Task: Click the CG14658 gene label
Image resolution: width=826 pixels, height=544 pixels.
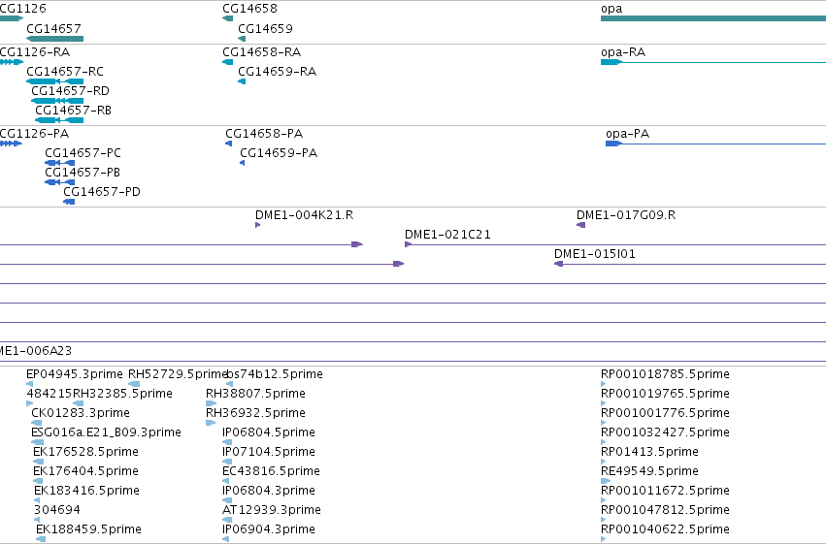Action: click(x=249, y=9)
